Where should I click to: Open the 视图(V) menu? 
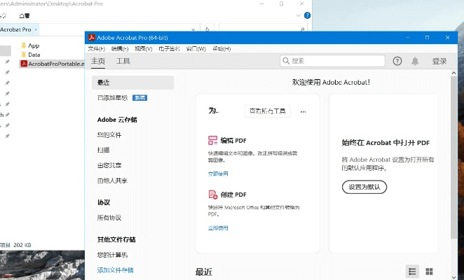click(144, 49)
